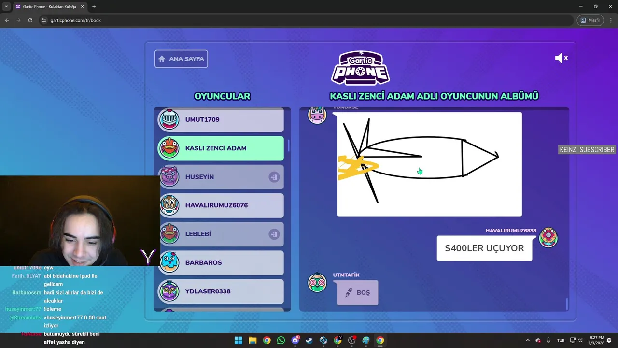Open WhatsApp from the taskbar
This screenshot has height=348, width=618.
coord(281,340)
